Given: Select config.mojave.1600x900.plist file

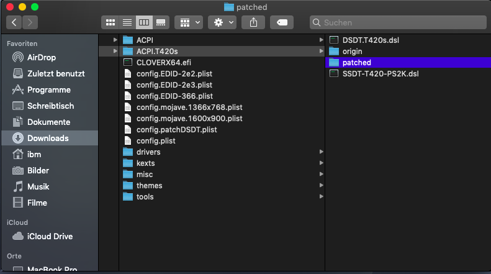Looking at the screenshot, I should pos(222,119).
